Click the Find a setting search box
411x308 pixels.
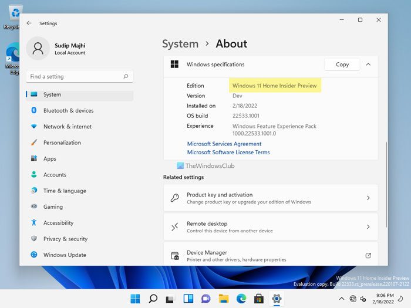(73, 77)
